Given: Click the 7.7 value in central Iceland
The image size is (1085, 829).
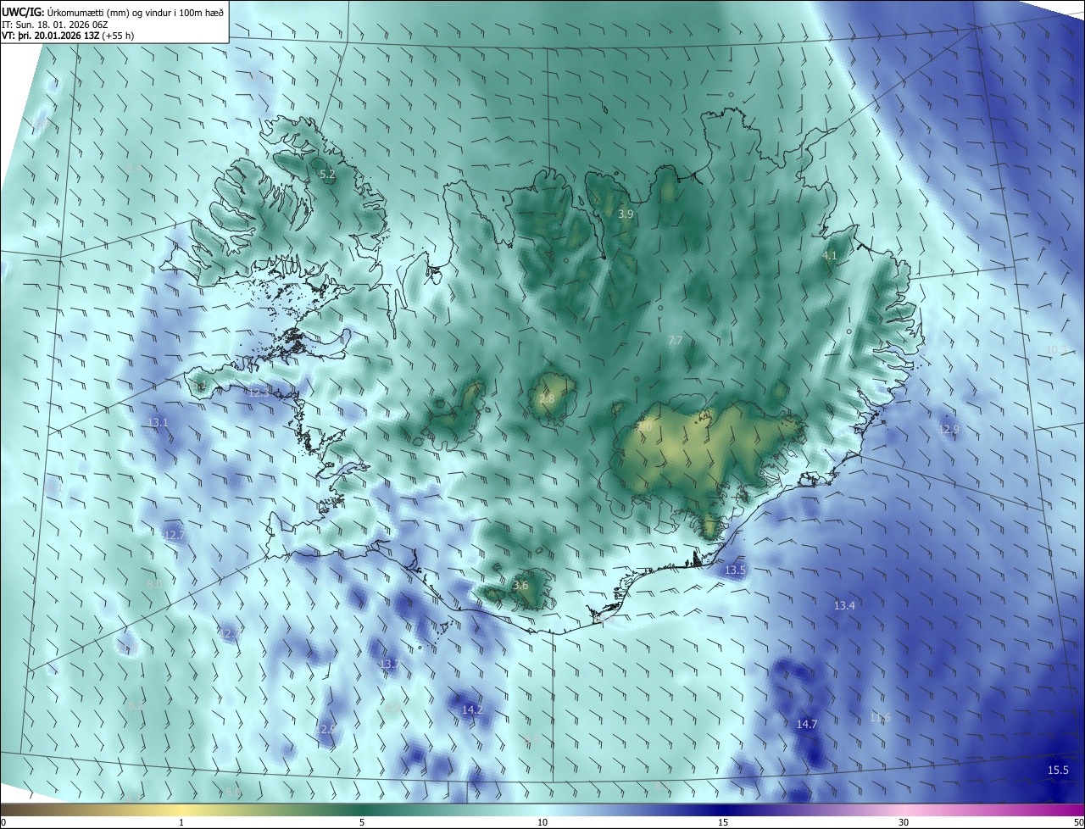Looking at the screenshot, I should [x=675, y=340].
